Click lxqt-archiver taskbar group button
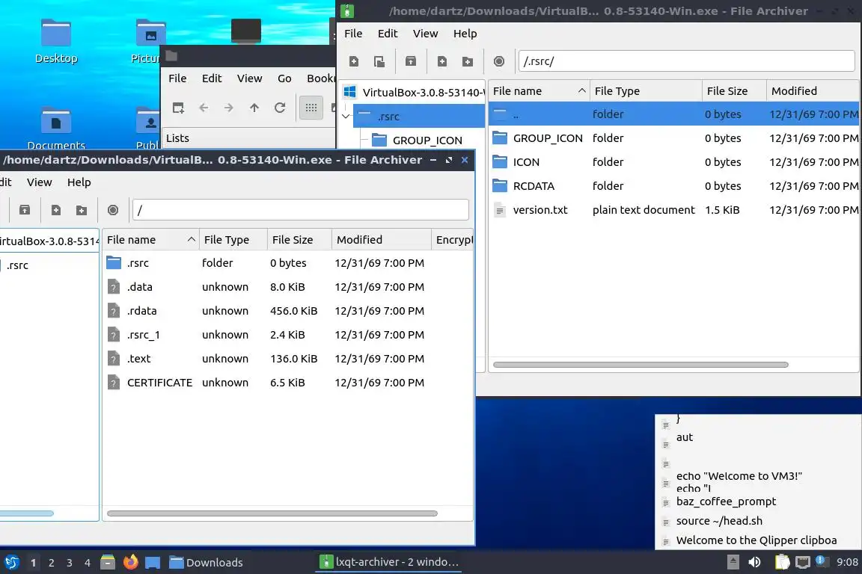862x574 pixels. (388, 562)
